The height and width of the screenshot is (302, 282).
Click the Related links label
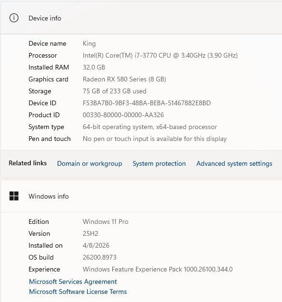pos(28,163)
